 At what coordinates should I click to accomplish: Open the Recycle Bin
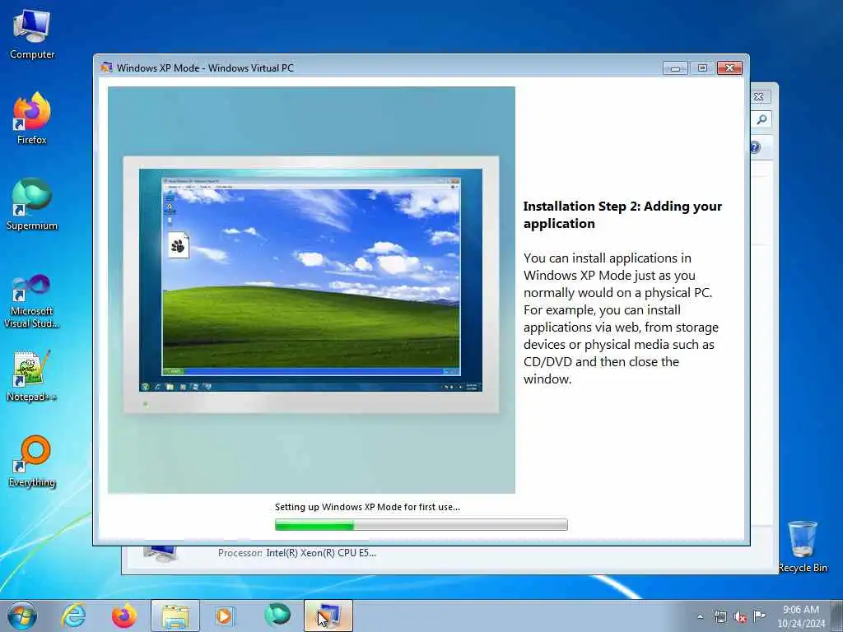pyautogui.click(x=803, y=546)
